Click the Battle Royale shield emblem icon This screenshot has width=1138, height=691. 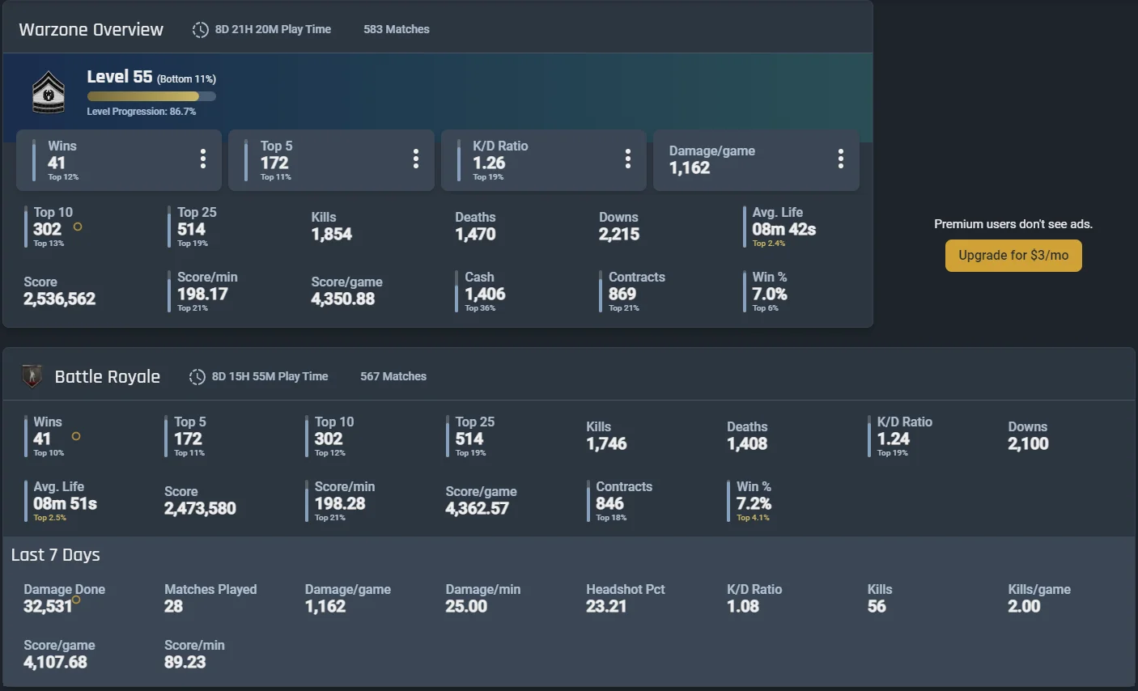(x=32, y=376)
